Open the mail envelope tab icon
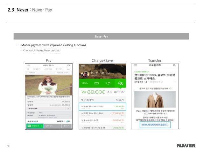 click(96, 83)
